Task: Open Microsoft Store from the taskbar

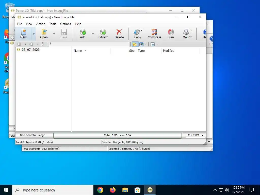Action: [137, 190]
